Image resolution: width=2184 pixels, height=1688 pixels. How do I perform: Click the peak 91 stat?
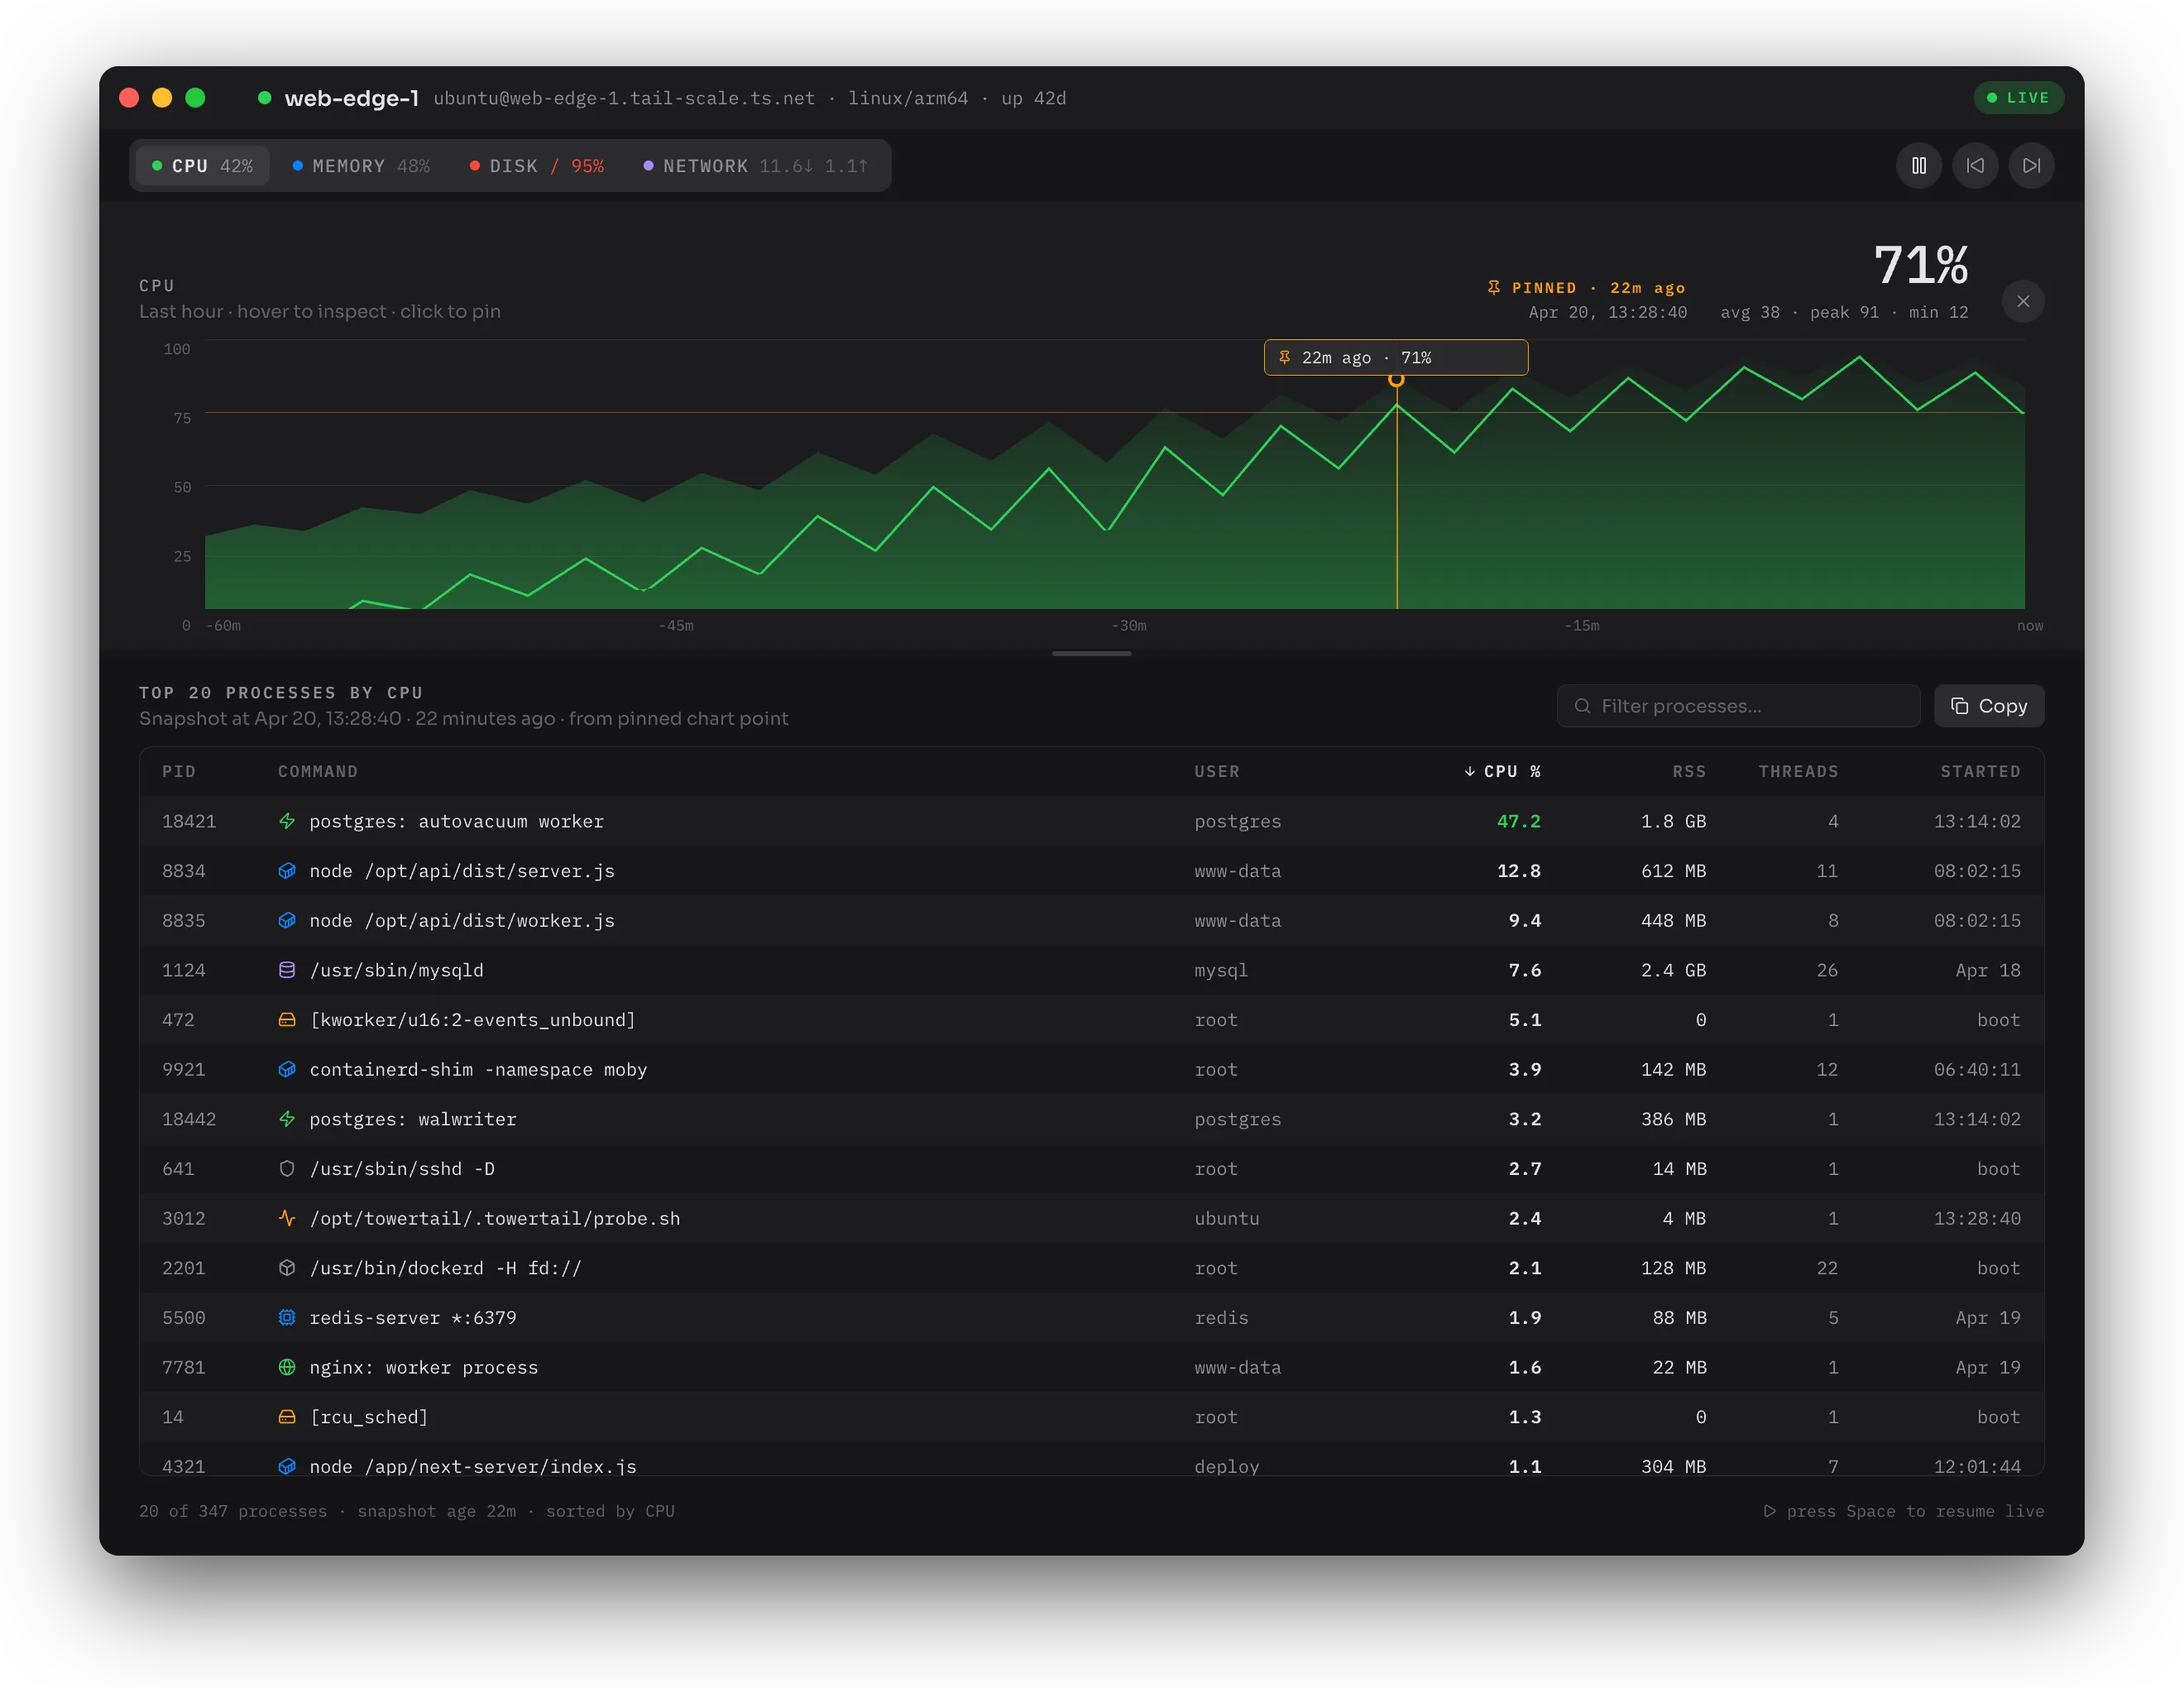coord(1844,312)
